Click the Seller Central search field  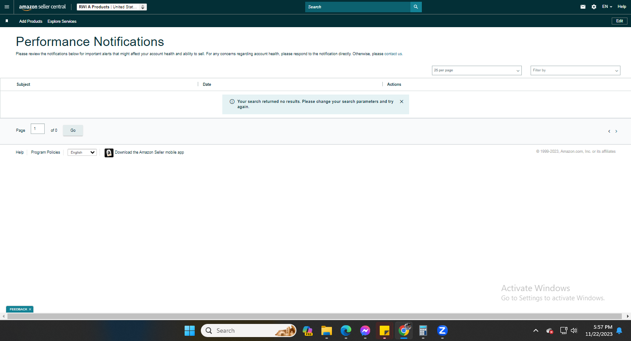[x=357, y=7]
